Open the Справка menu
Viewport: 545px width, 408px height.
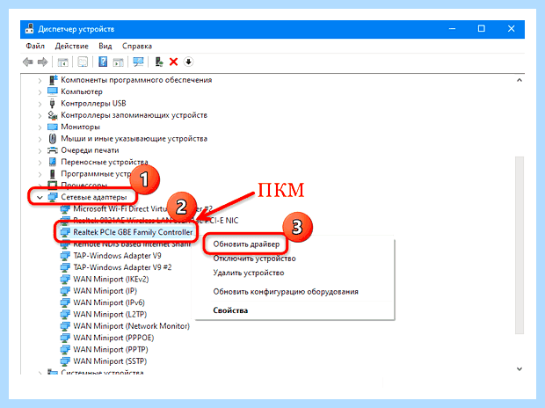[x=137, y=46]
